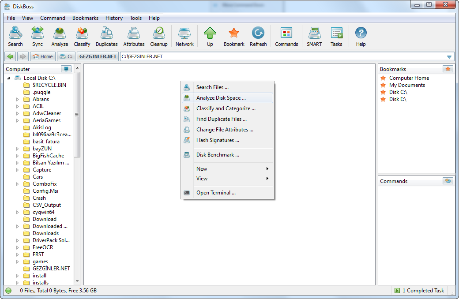Open the History menu
This screenshot has width=459, height=299.
point(114,18)
